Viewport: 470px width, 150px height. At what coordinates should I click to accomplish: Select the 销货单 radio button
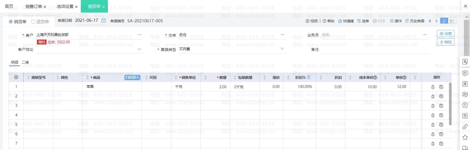coord(11,22)
